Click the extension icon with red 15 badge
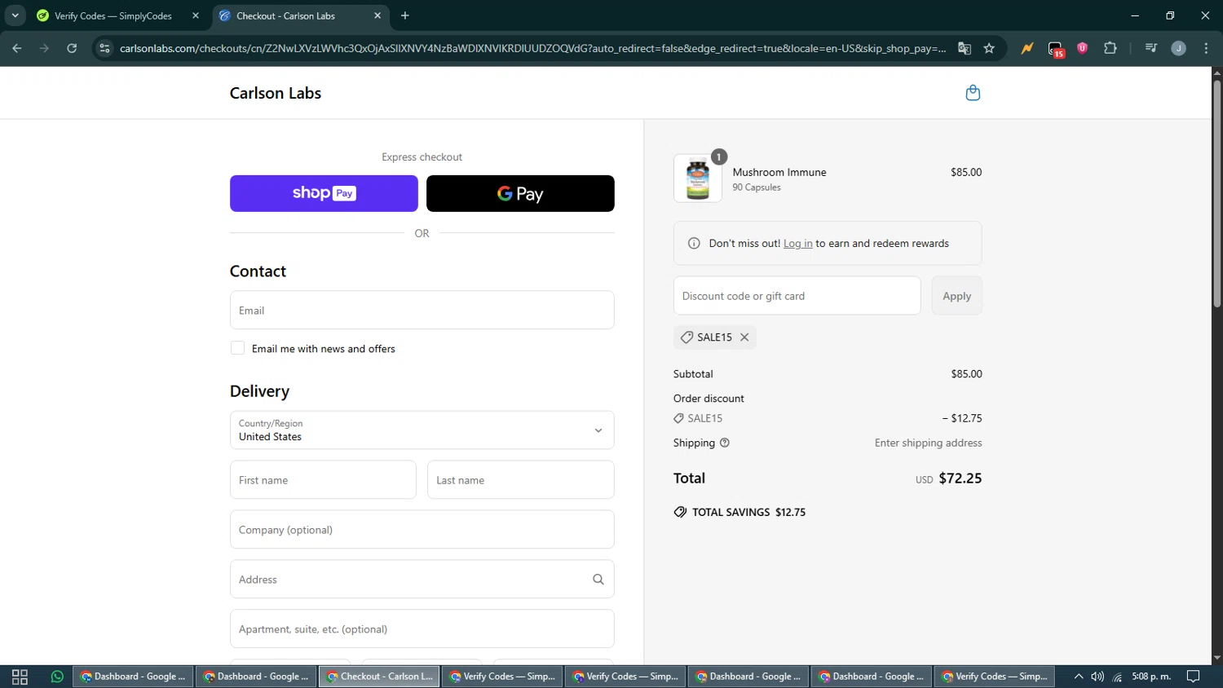 coord(1056,49)
